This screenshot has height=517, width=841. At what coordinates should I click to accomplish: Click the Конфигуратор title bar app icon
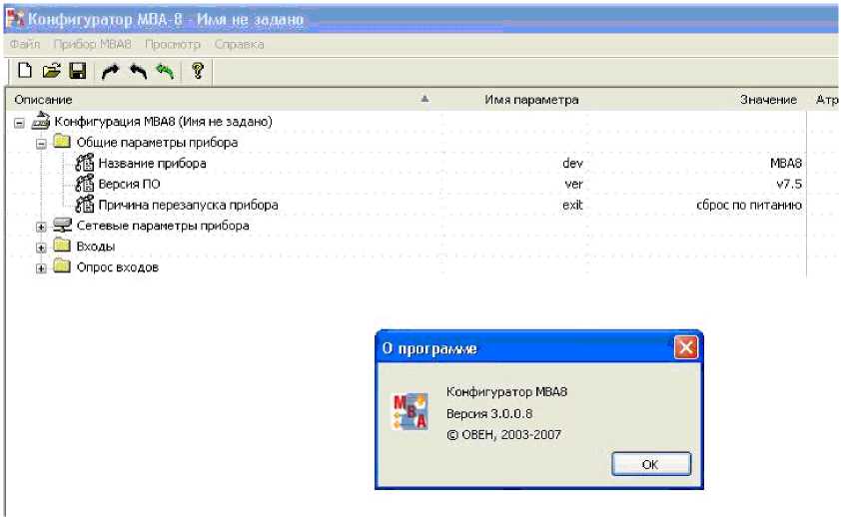[x=14, y=19]
